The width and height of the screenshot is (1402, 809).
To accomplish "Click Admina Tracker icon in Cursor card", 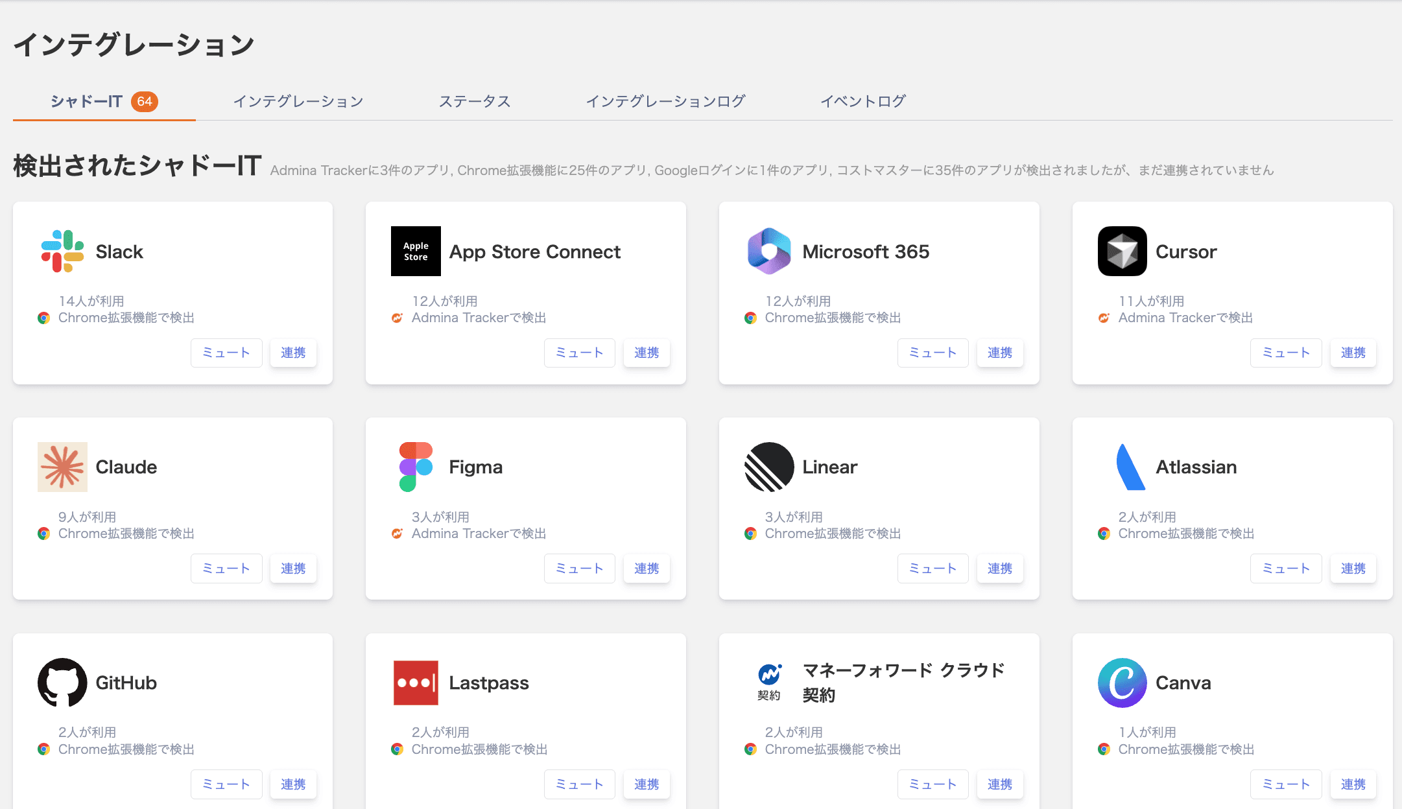I will point(1104,318).
